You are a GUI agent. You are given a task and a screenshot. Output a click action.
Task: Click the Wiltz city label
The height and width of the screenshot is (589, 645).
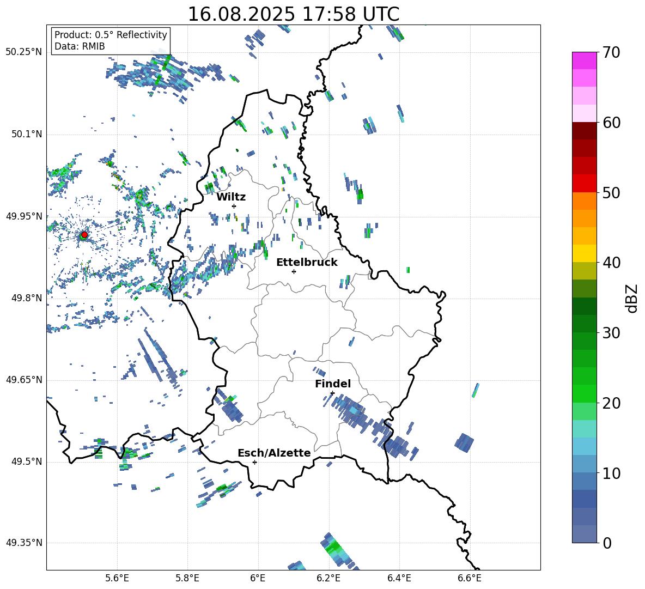[x=231, y=197]
